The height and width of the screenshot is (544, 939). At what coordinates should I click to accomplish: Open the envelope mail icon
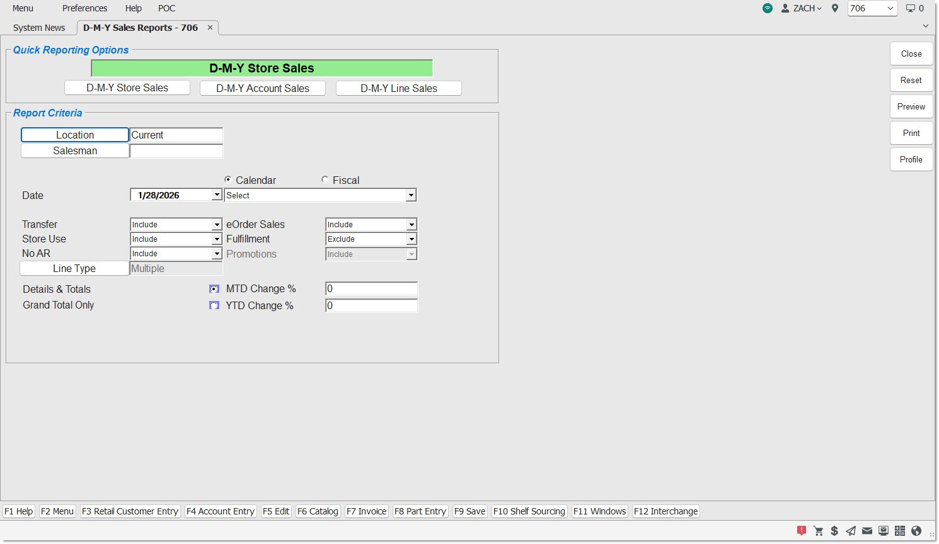[867, 531]
